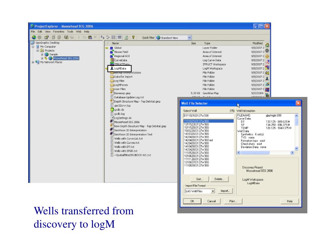
Task: Open the Import File Format dropdown
Action: (213, 191)
